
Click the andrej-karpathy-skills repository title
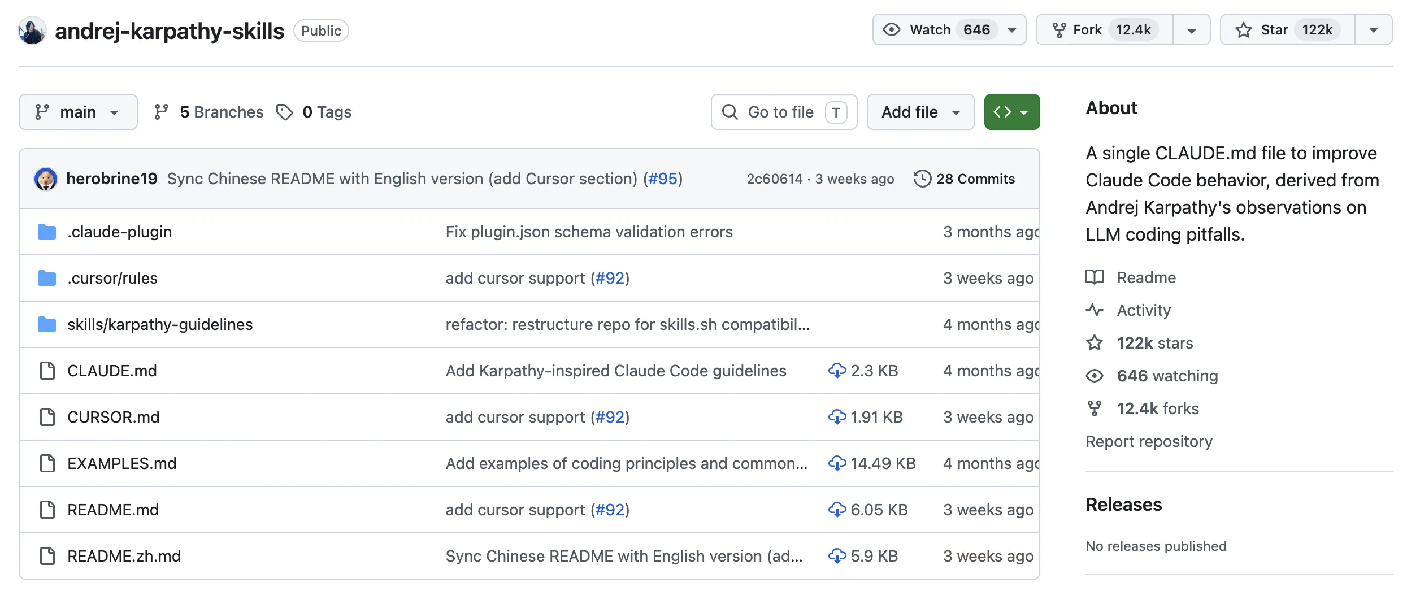tap(170, 31)
